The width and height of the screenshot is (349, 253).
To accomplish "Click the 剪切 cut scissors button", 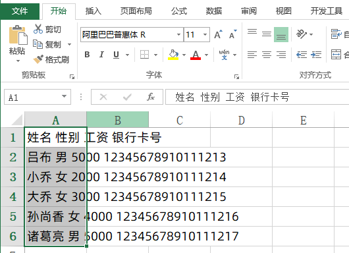I will pyautogui.click(x=47, y=29).
